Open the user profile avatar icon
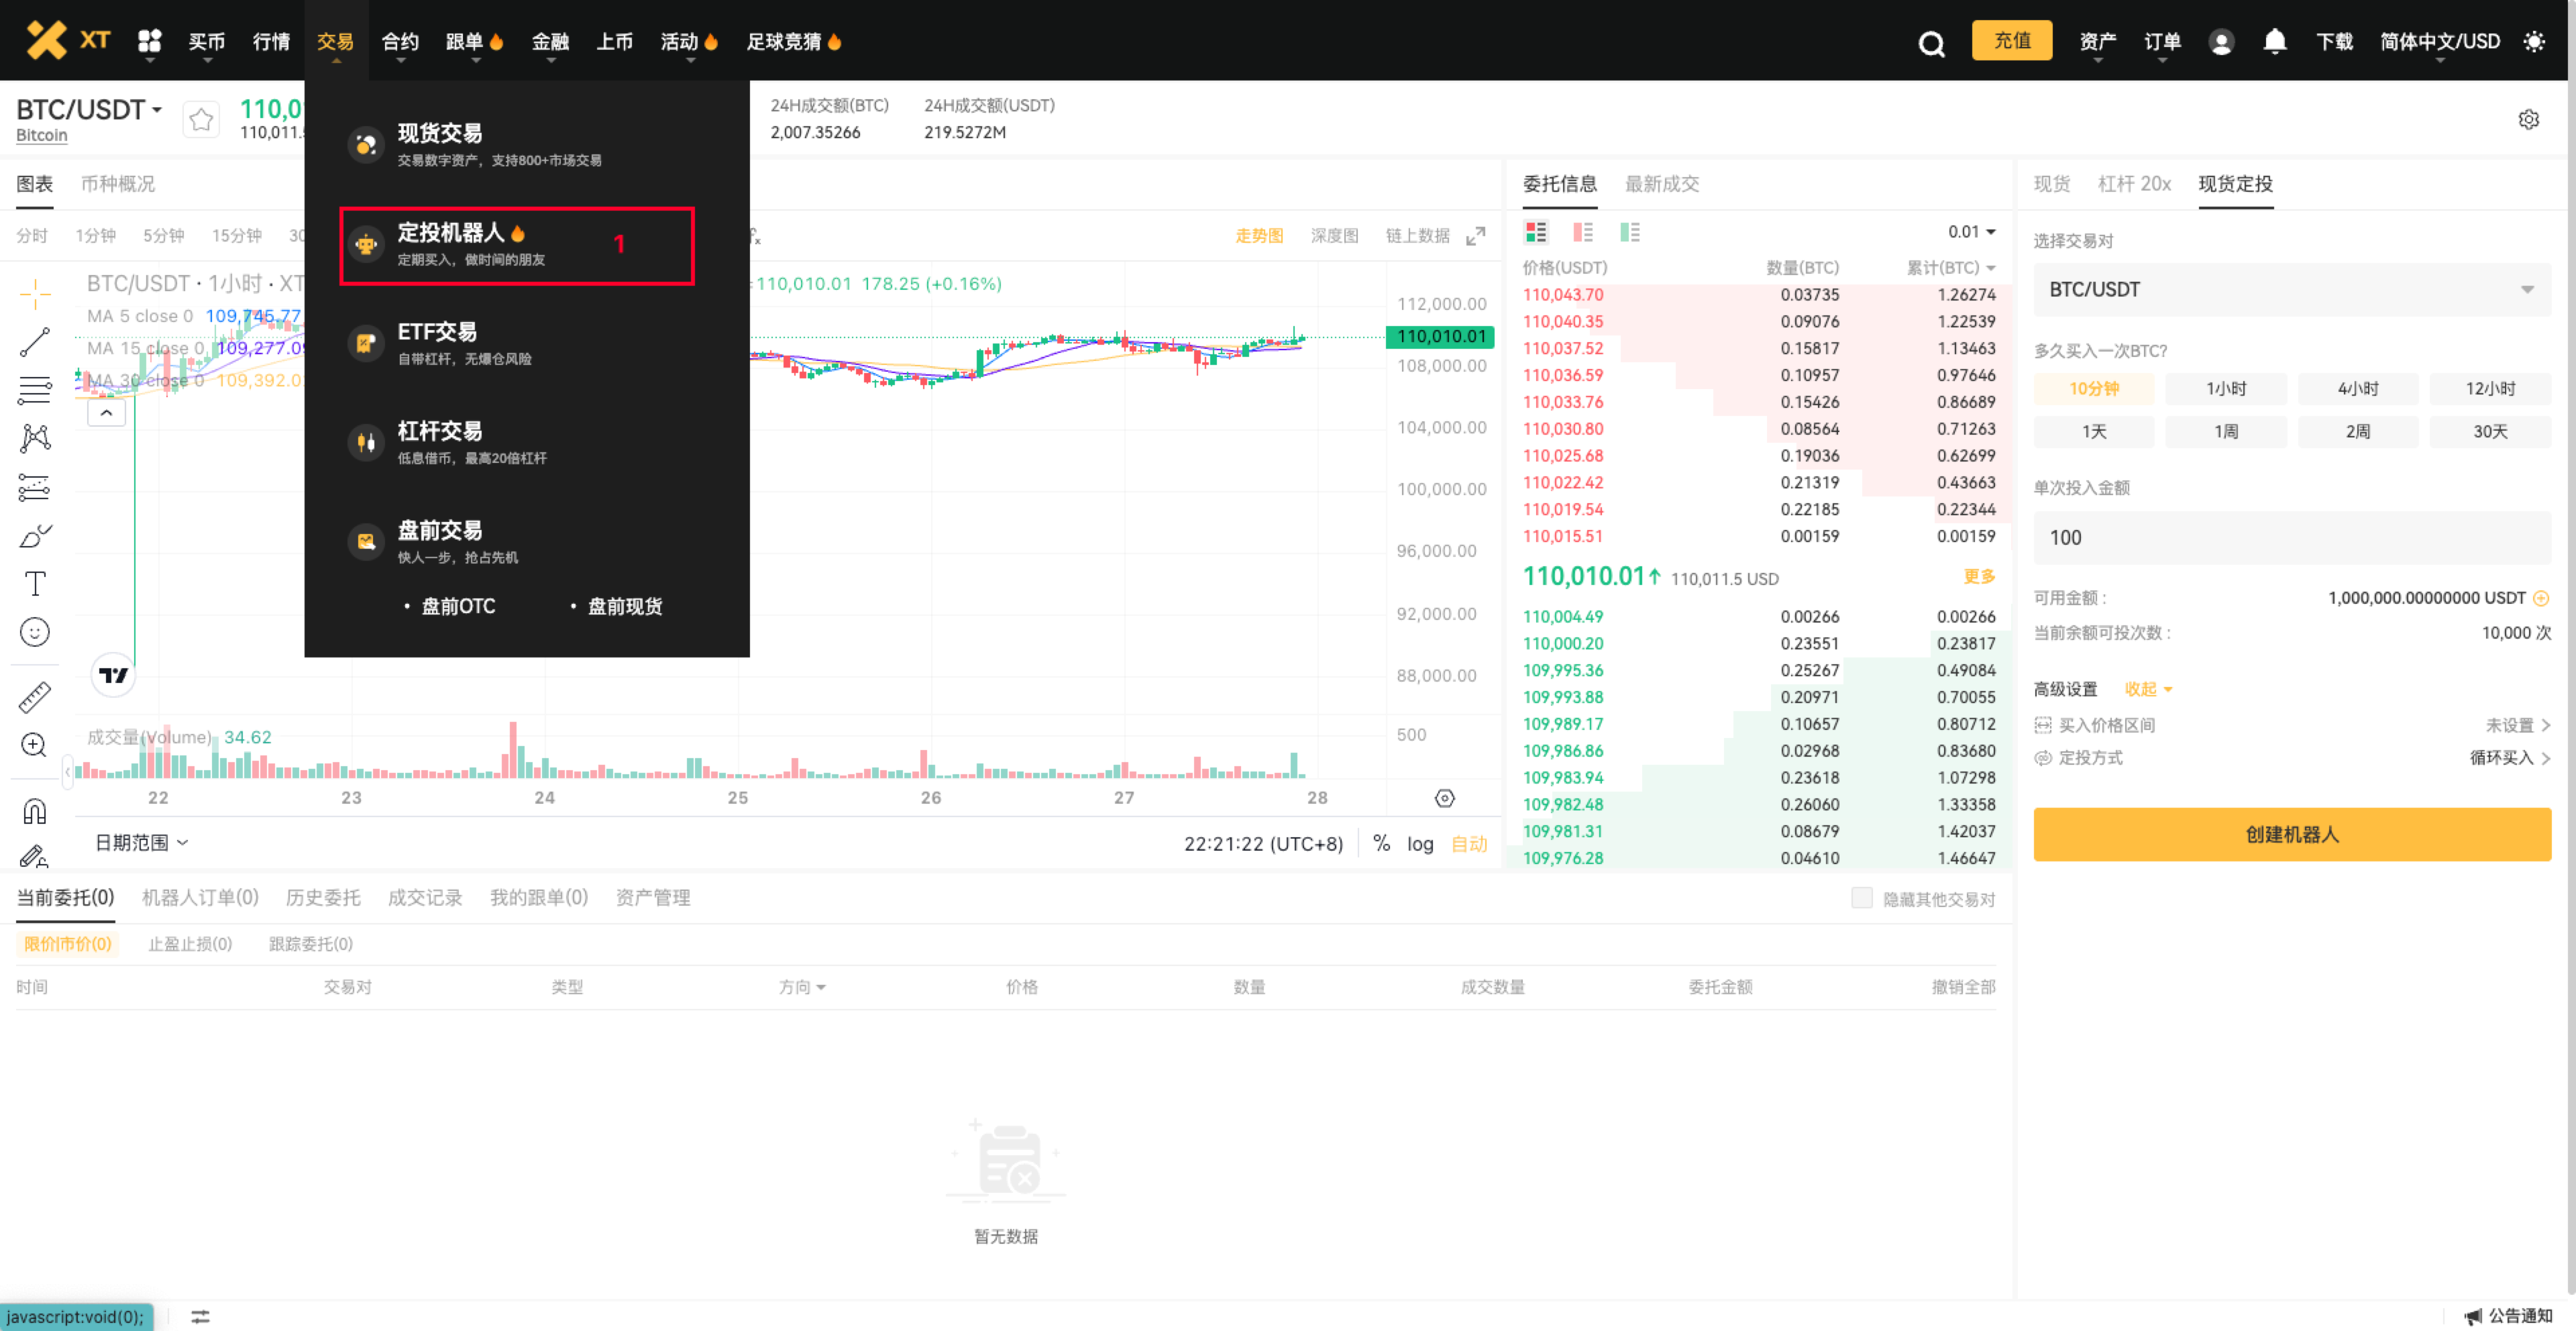The height and width of the screenshot is (1331, 2576). [2221, 42]
